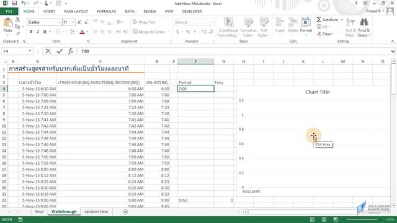
Task: Decrease font size with the small A icon
Action: click(x=86, y=22)
